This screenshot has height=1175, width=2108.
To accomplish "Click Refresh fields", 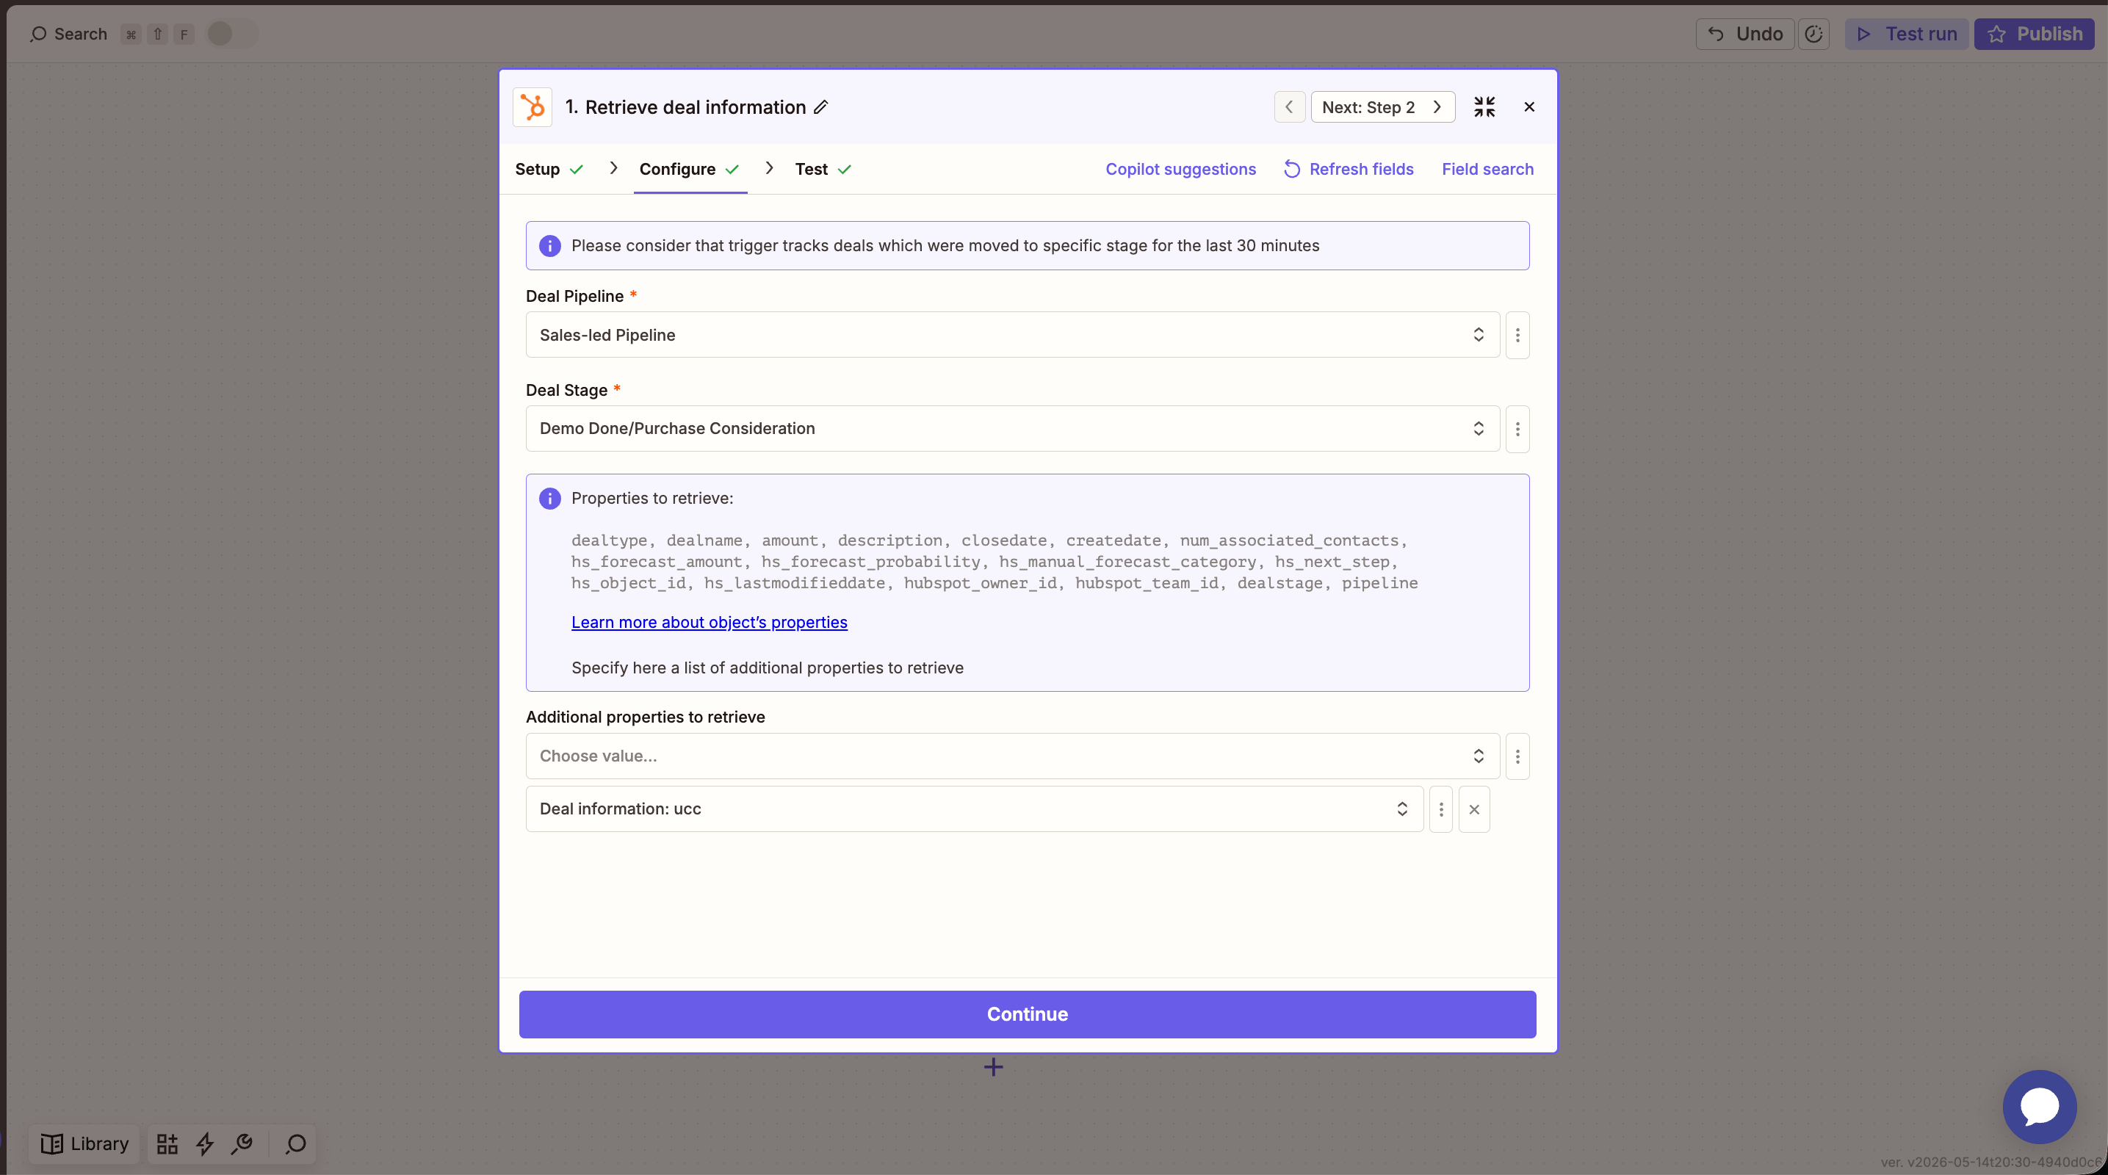I will click(x=1349, y=170).
